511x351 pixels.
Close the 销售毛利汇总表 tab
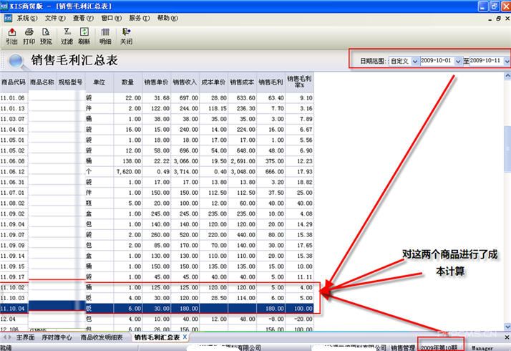[185, 337]
